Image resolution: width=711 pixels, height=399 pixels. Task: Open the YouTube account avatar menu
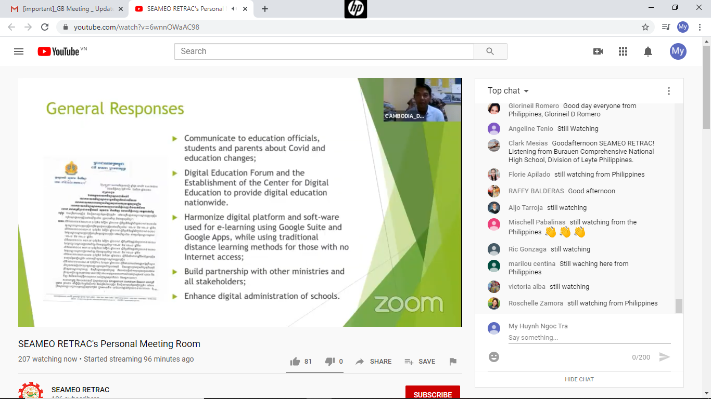pyautogui.click(x=678, y=51)
